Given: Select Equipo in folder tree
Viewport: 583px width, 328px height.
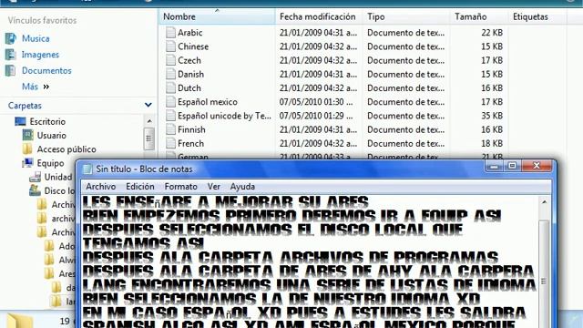Looking at the screenshot, I should pyautogui.click(x=51, y=163).
